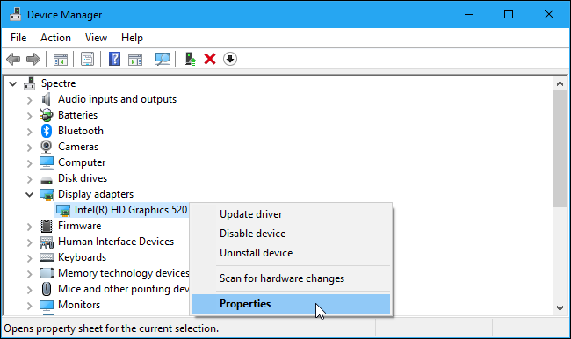
Task: Click the Monitors icon
Action: click(x=47, y=305)
